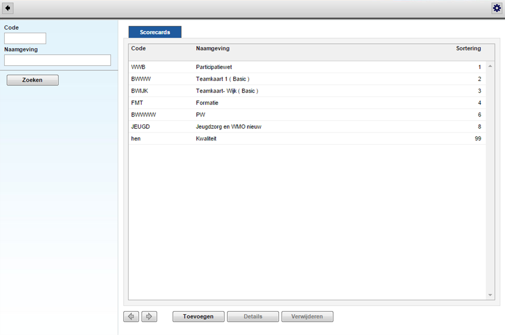Sort by the Sortering column header
The width and height of the screenshot is (505, 335).
pos(468,49)
